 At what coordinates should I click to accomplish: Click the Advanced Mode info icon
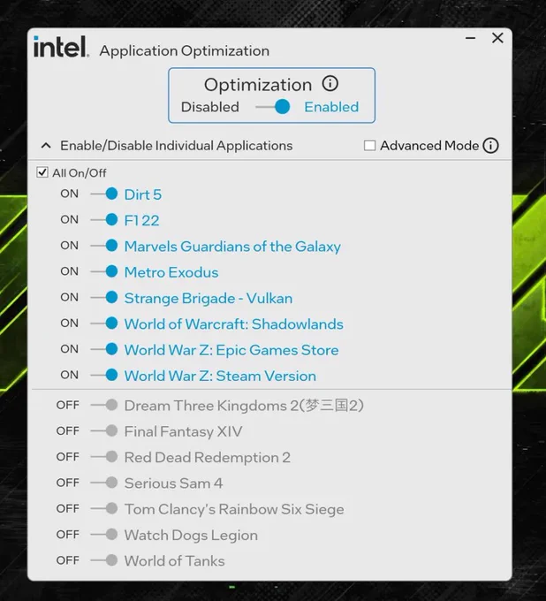tap(490, 146)
